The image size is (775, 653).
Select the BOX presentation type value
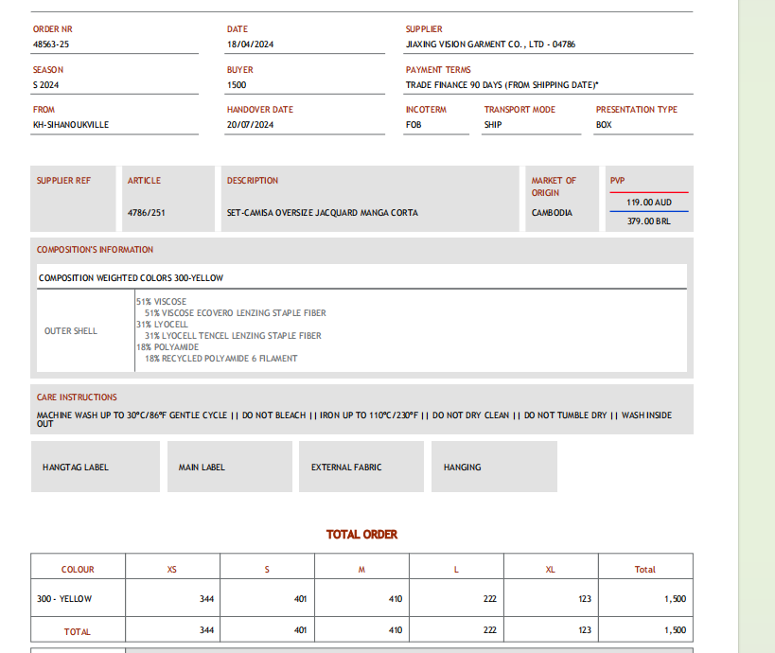(604, 125)
